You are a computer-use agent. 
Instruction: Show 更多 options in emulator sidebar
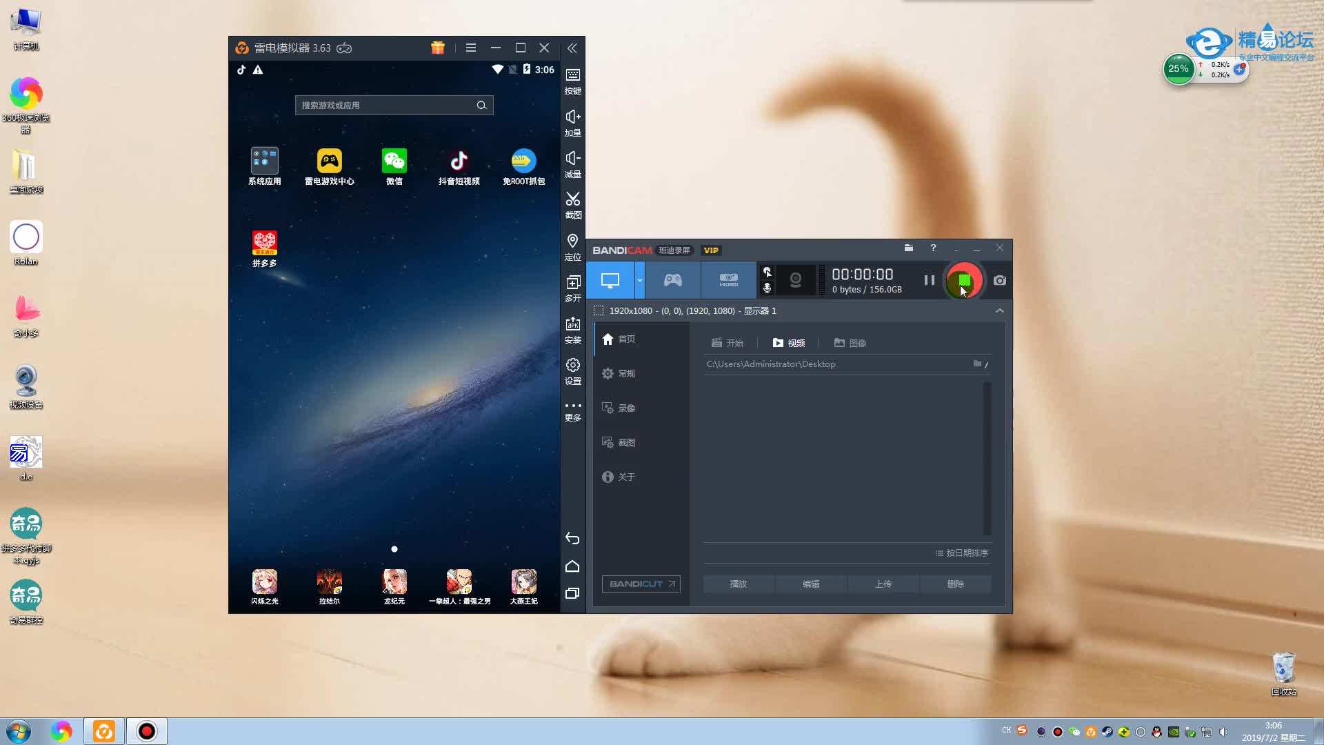coord(572,411)
